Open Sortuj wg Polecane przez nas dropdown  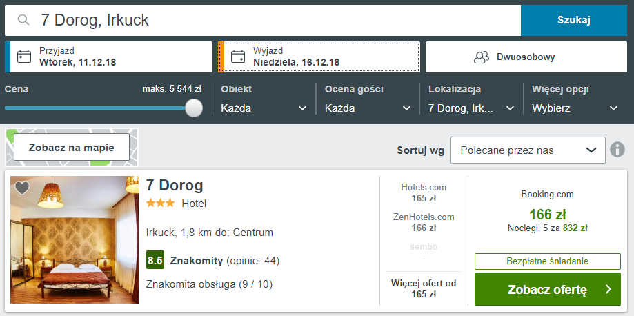(528, 150)
